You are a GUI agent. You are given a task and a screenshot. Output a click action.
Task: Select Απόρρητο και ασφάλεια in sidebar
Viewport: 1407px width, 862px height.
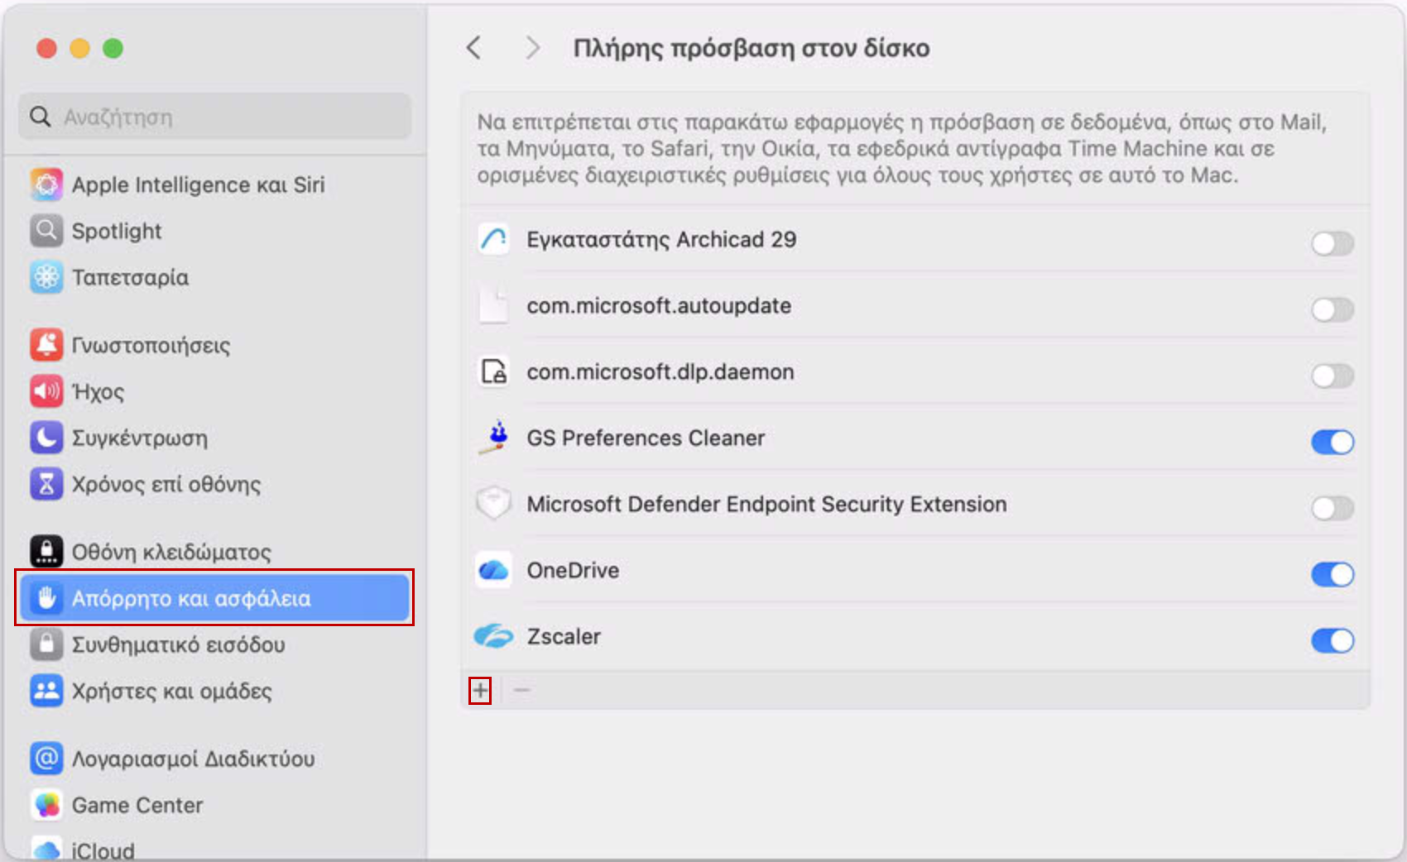coord(215,597)
